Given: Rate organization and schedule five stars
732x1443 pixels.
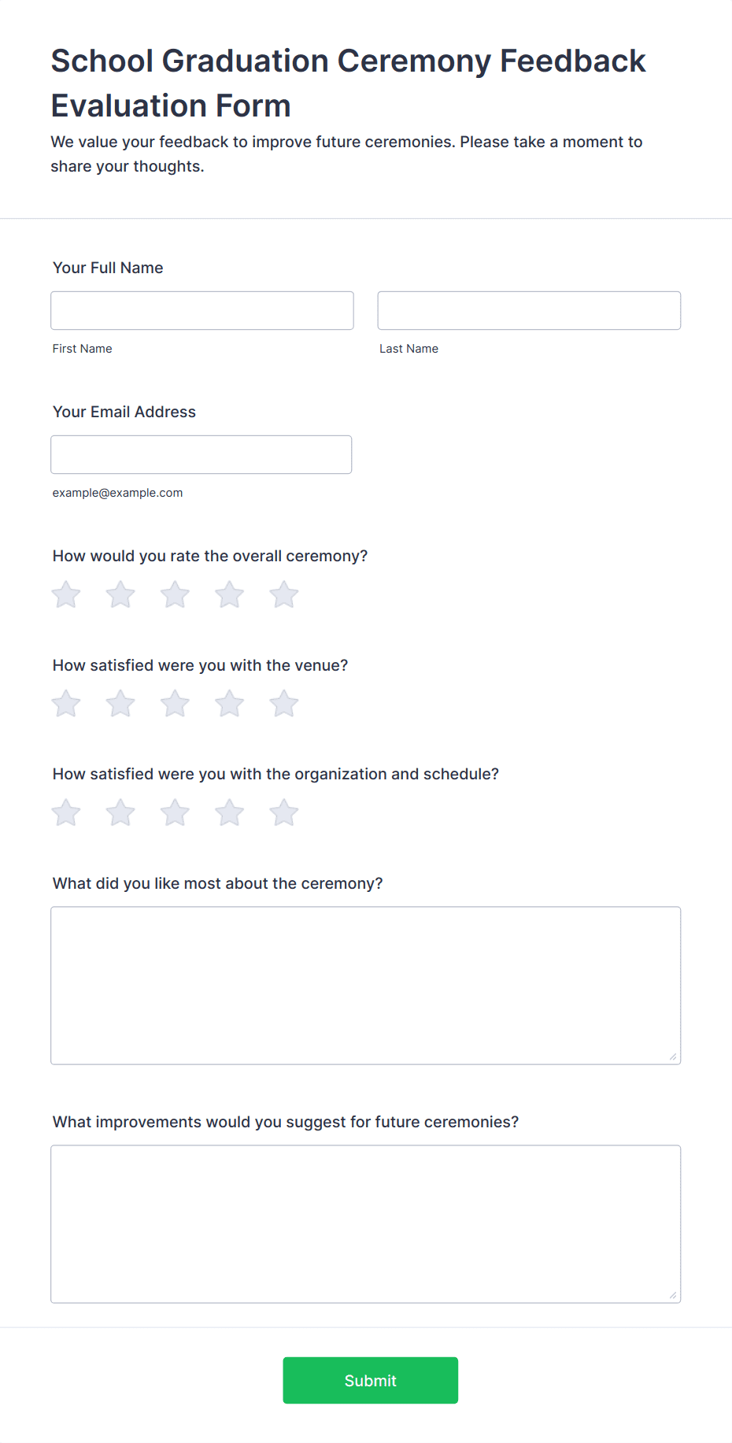Looking at the screenshot, I should tap(284, 812).
